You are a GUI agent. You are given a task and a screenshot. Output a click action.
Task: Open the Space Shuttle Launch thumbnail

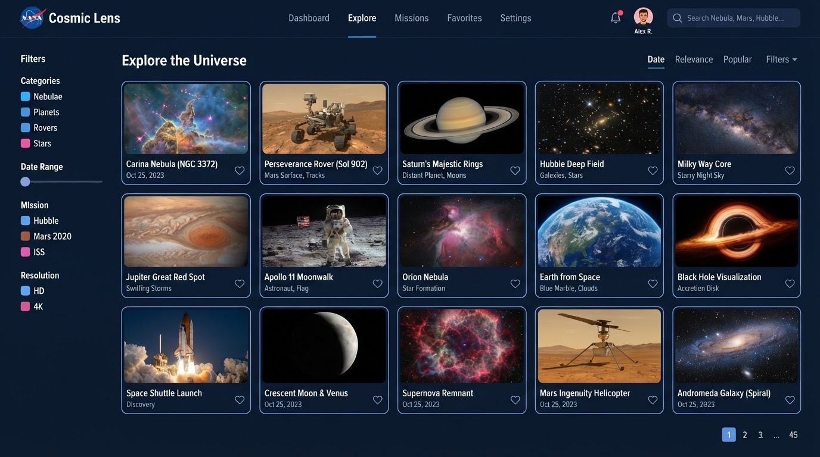coord(186,346)
